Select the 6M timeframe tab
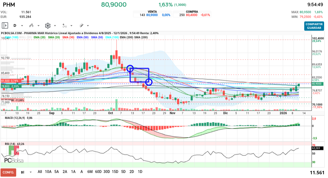The height and width of the screenshot is (178, 328). pos(90,172)
